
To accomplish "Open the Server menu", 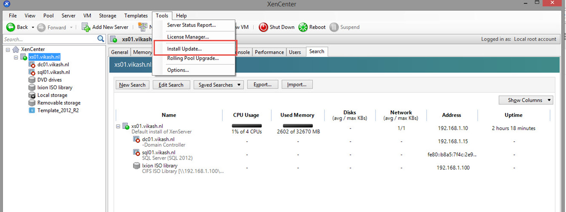I will (68, 16).
